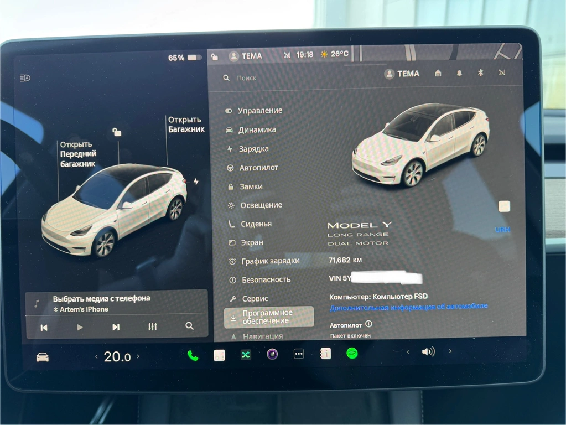Increase cabin temperature with right chevron
566x425 pixels.
(x=138, y=356)
